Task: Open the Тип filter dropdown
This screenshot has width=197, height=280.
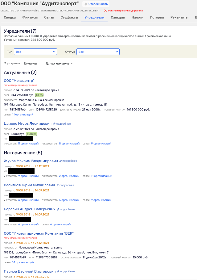Action: click(x=35, y=52)
